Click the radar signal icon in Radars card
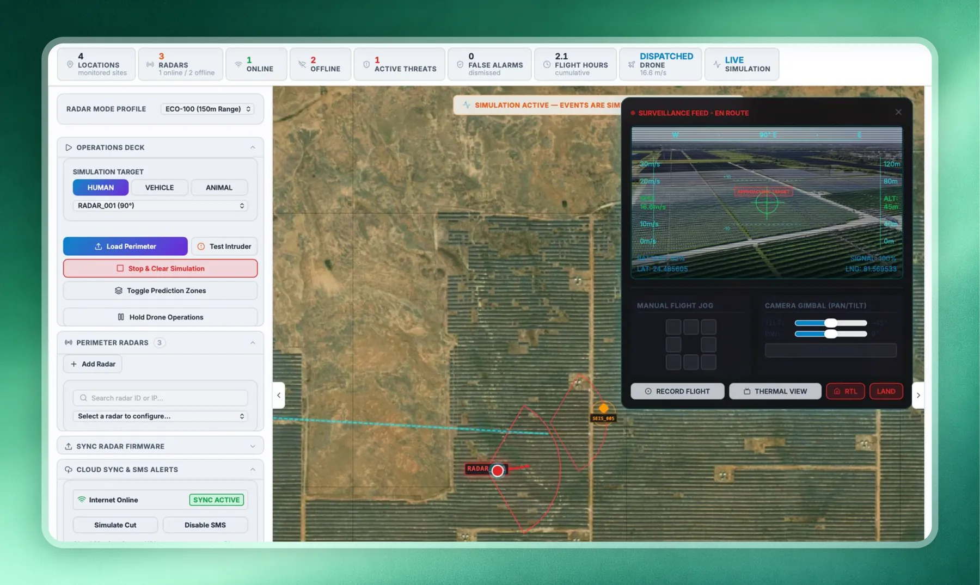Screen dimensions: 980x585 [150, 64]
